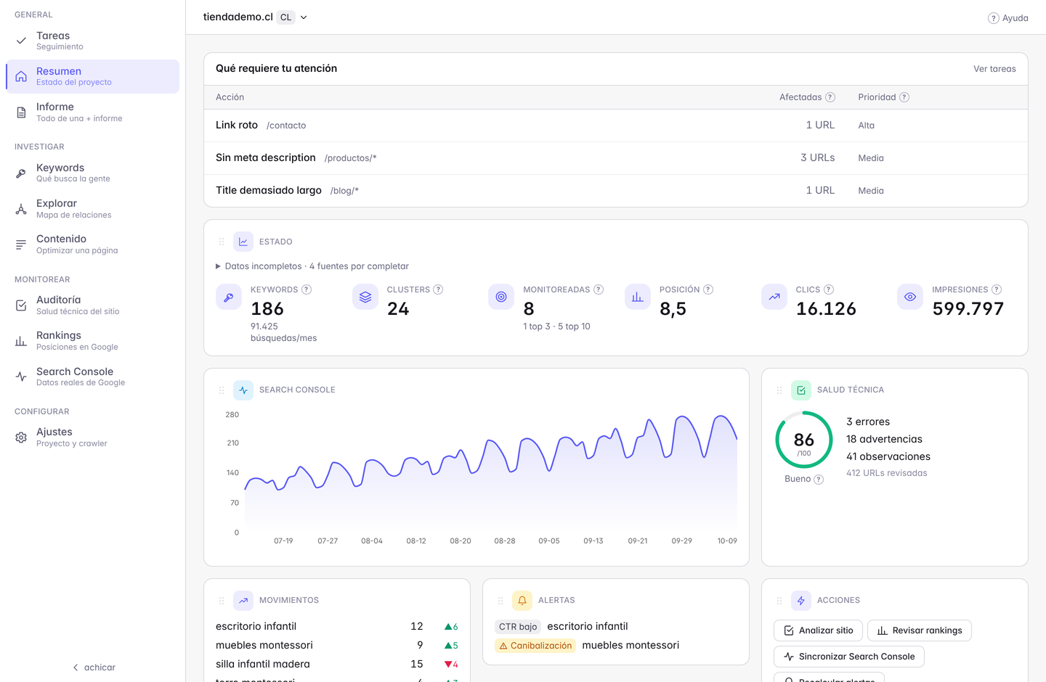Viewport: 1046px width, 682px height.
Task: Click the Ver tareas link
Action: [x=994, y=69]
